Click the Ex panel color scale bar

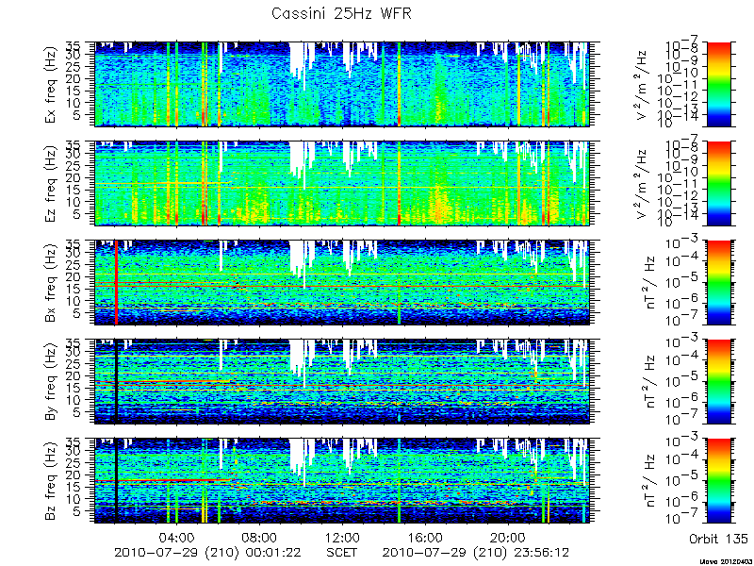pos(718,84)
